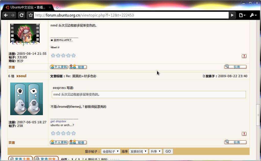
Task: Click the go arrow beside the address bar
Action: (232, 15)
